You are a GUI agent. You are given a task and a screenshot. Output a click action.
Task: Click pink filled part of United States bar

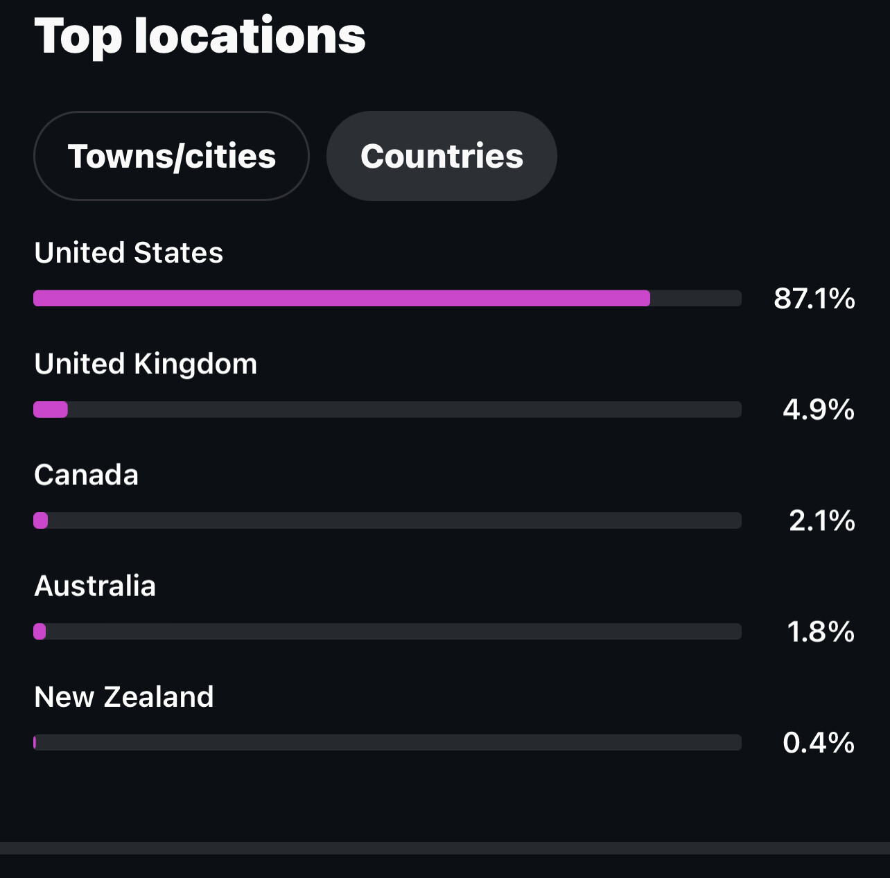pyautogui.click(x=341, y=299)
